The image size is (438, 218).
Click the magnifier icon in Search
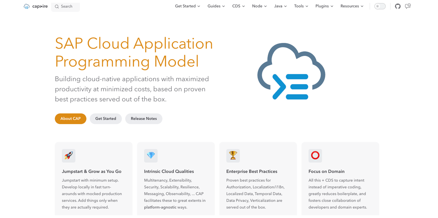click(57, 7)
